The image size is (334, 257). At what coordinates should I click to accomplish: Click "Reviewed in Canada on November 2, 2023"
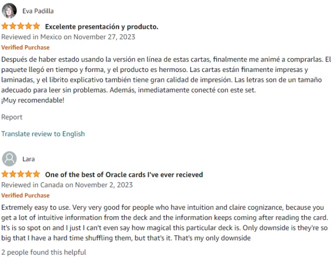pyautogui.click(x=67, y=185)
